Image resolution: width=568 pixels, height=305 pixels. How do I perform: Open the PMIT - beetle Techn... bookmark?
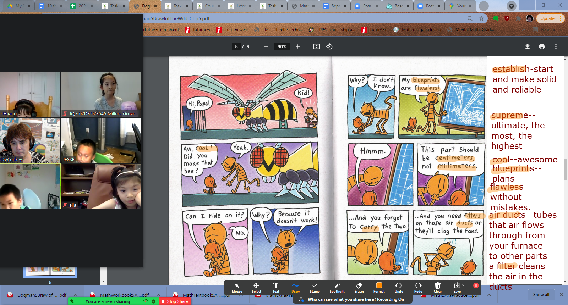coord(279,30)
